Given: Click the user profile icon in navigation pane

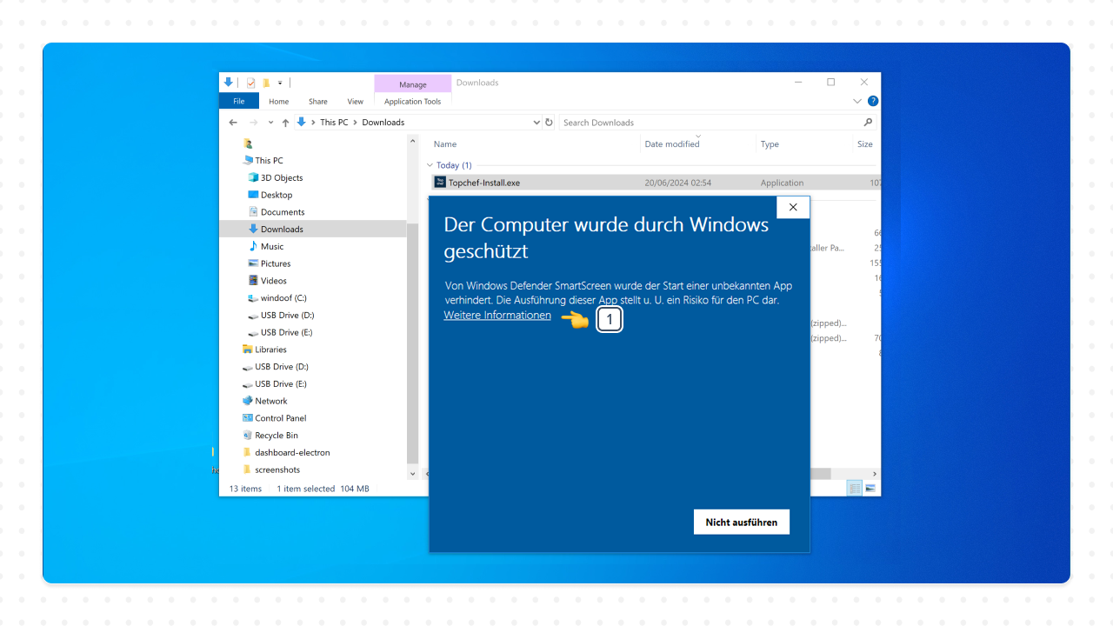Looking at the screenshot, I should pyautogui.click(x=248, y=143).
